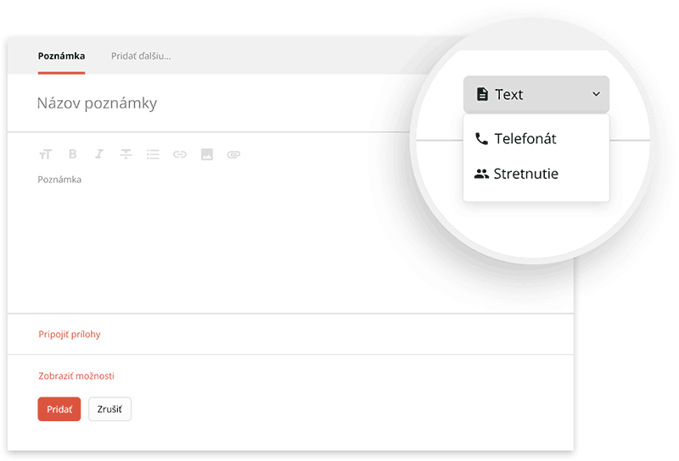Screen dimensions: 679x461
Task: Click the phone icon beside Telefonát
Action: (481, 139)
